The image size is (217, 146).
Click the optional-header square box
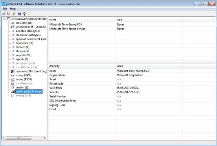coord(13,39)
